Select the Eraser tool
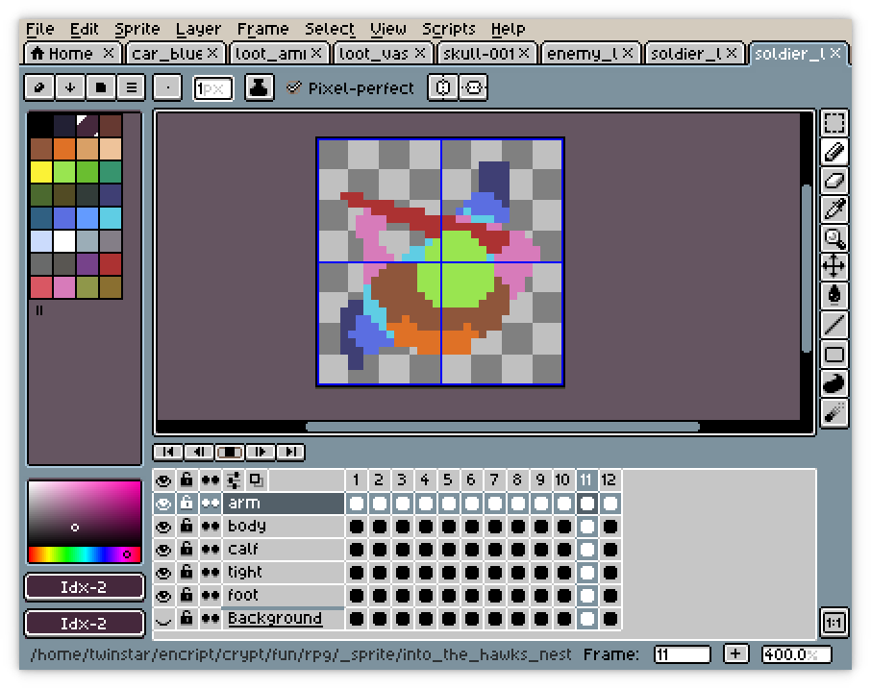This screenshot has width=871, height=689. tap(834, 181)
